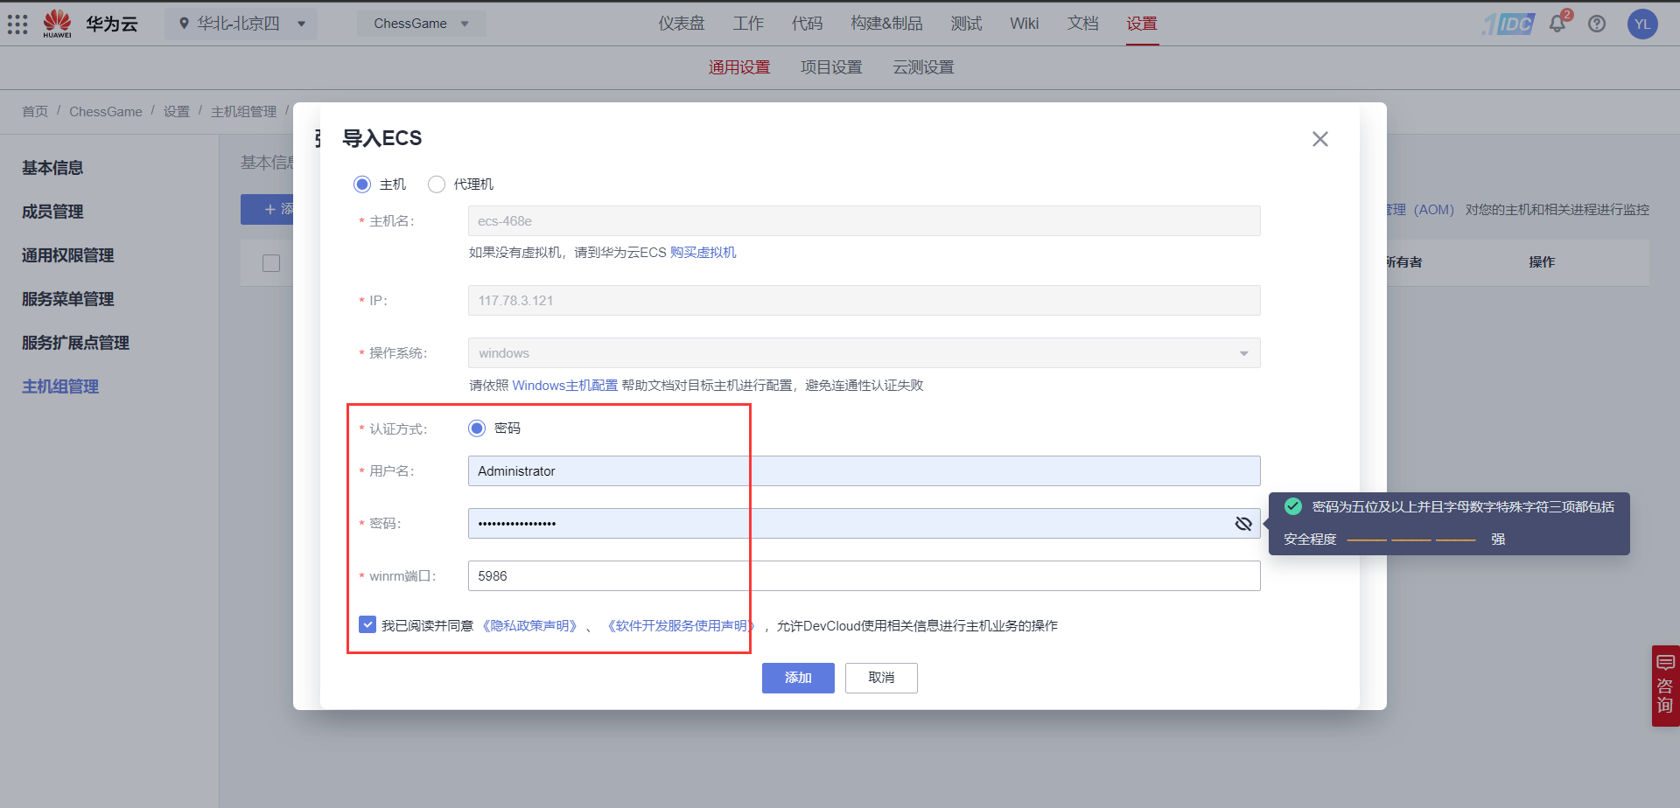Switch to the 云测设置 tab
The width and height of the screenshot is (1680, 808).
click(923, 67)
